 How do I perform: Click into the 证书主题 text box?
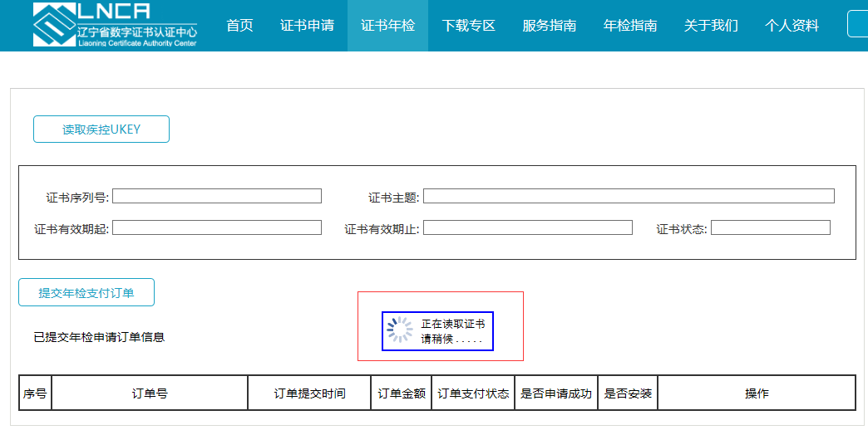pos(628,196)
